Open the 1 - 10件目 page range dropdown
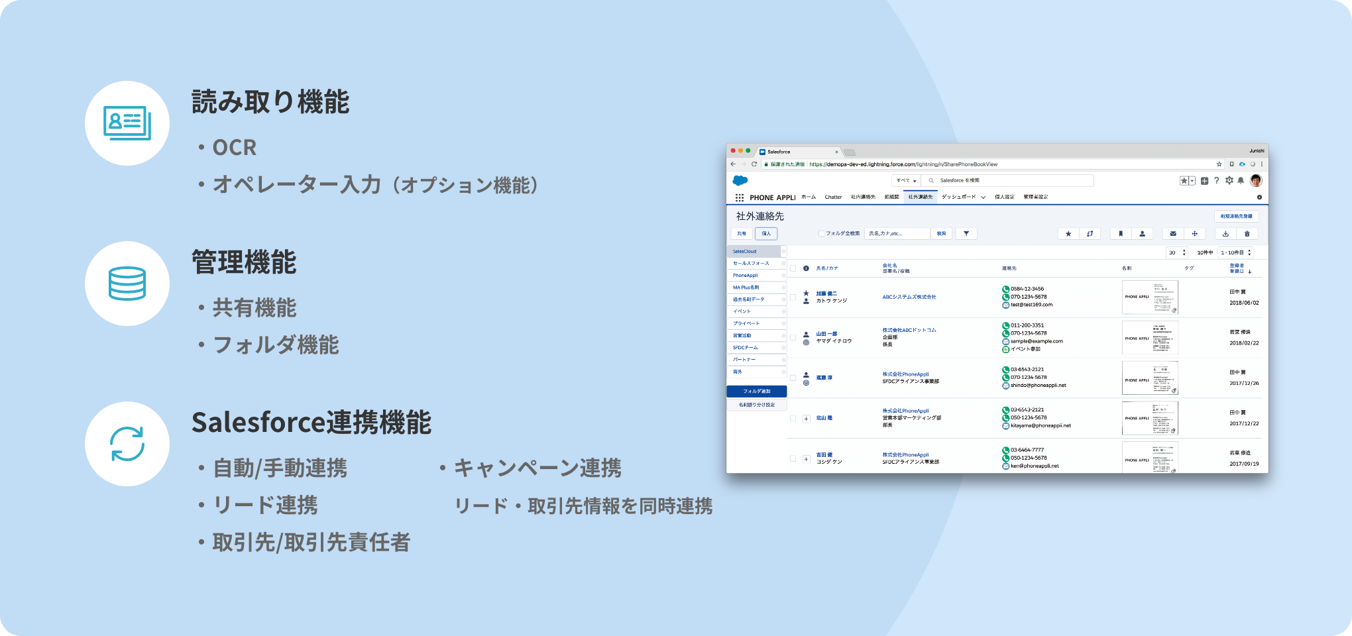 pyautogui.click(x=1236, y=252)
